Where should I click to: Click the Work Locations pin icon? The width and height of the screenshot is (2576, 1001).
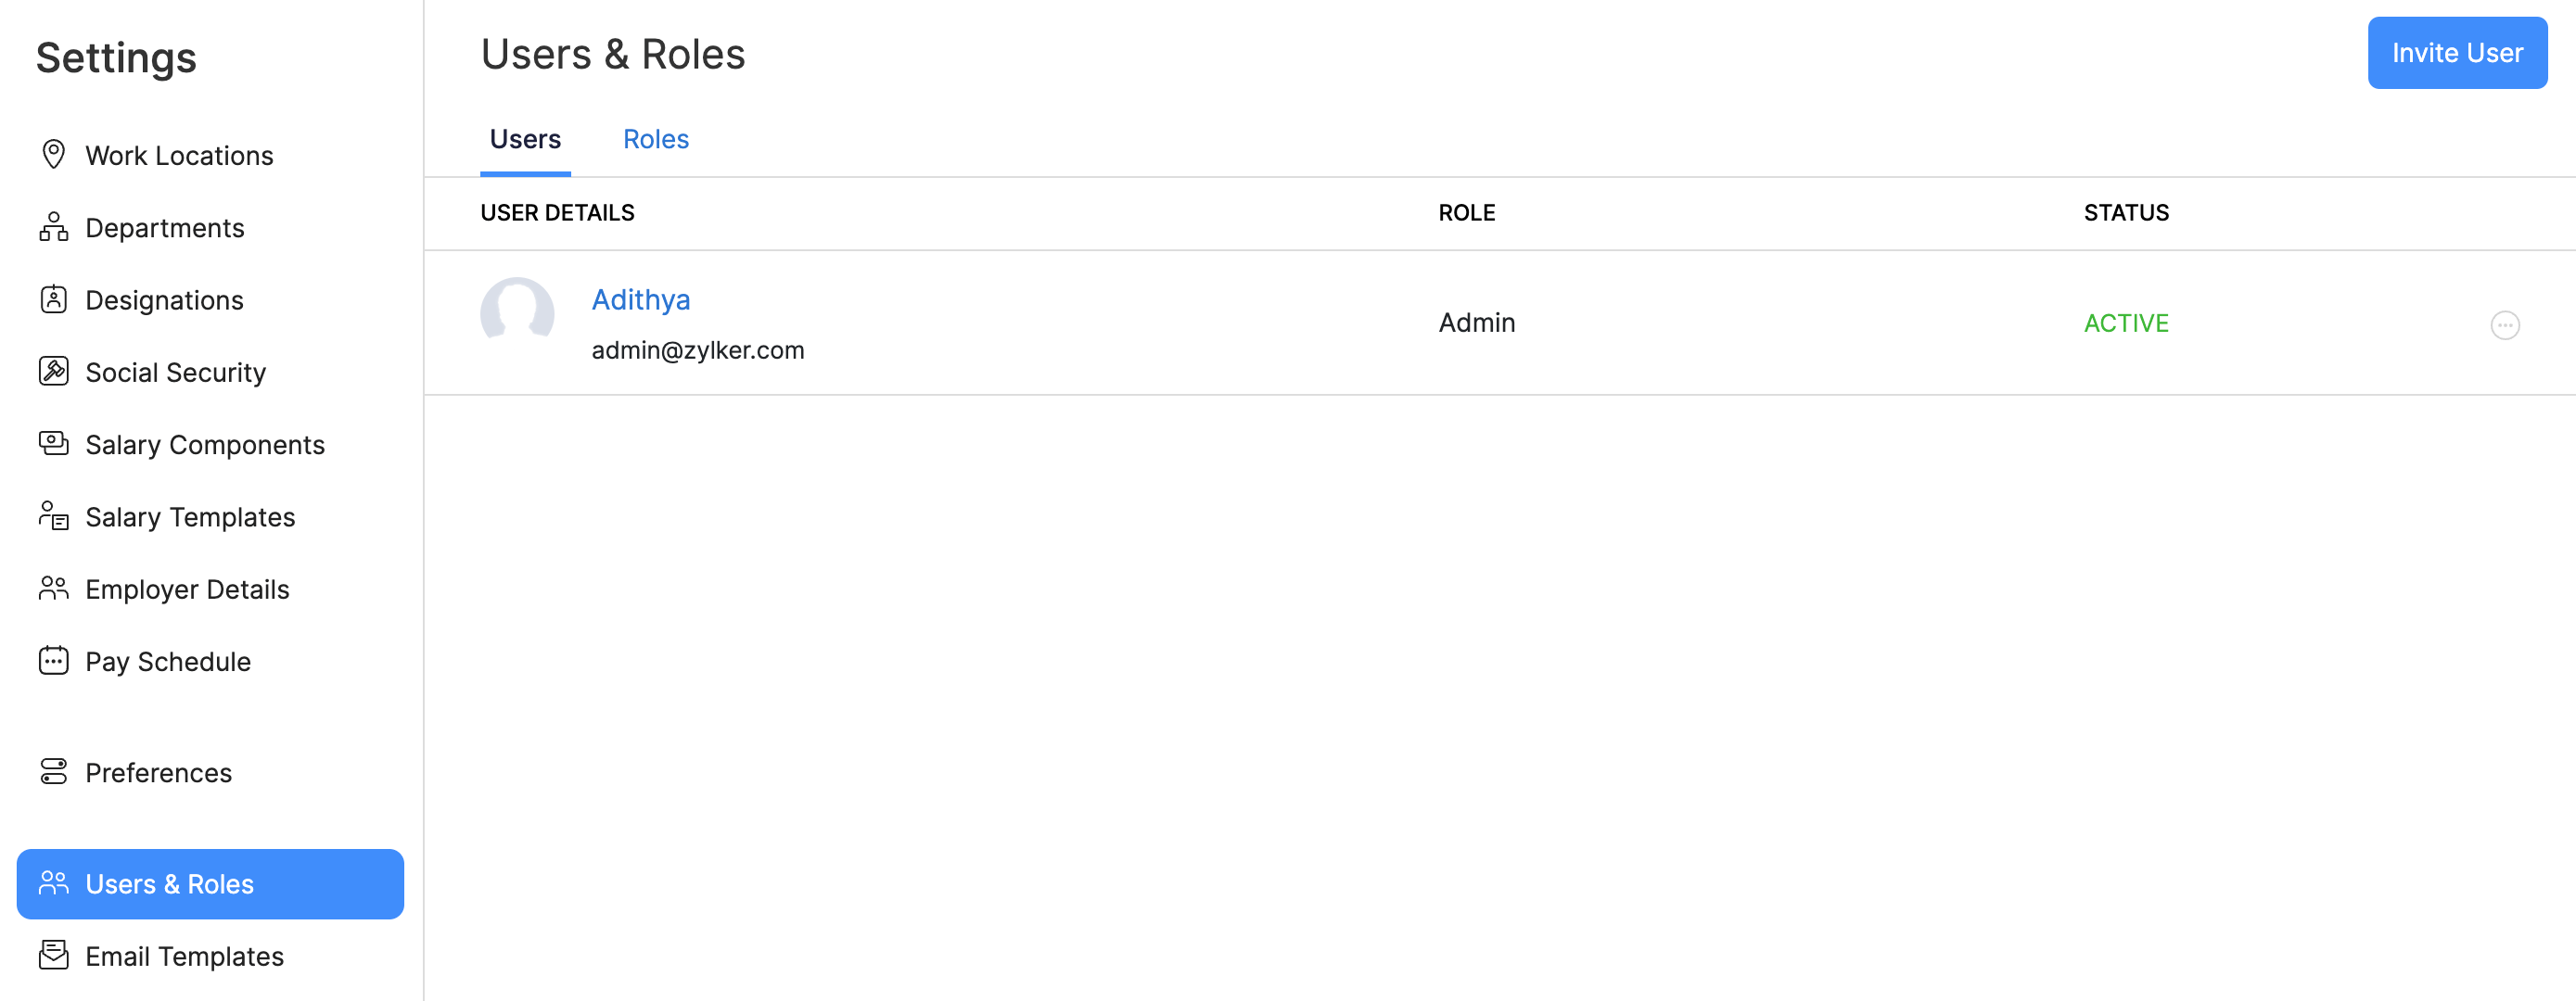[53, 155]
